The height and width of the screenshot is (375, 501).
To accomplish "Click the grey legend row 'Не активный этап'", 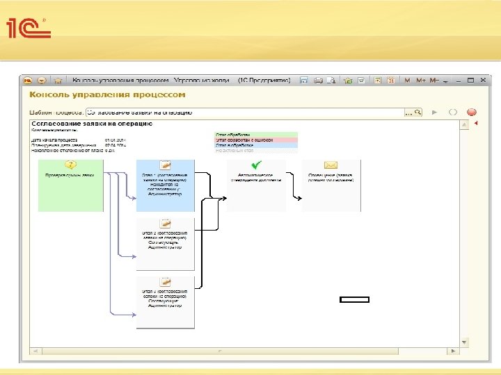I will pyautogui.click(x=256, y=150).
